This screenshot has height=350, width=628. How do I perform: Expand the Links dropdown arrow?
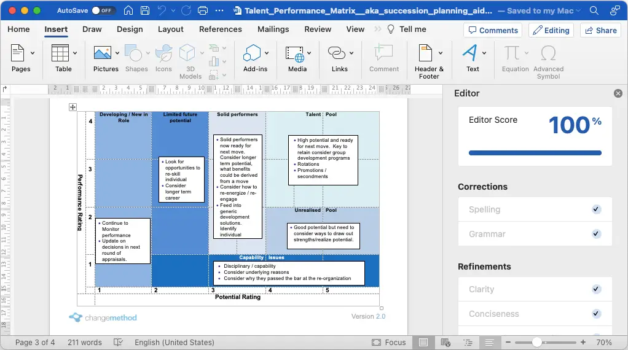point(351,53)
